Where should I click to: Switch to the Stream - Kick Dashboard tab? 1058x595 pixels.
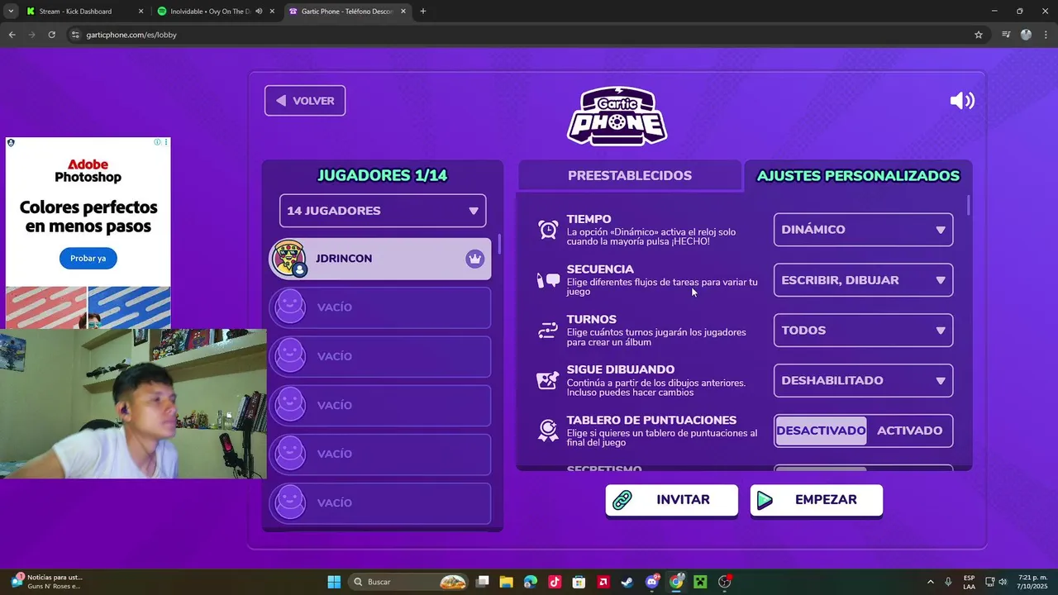[x=83, y=12]
